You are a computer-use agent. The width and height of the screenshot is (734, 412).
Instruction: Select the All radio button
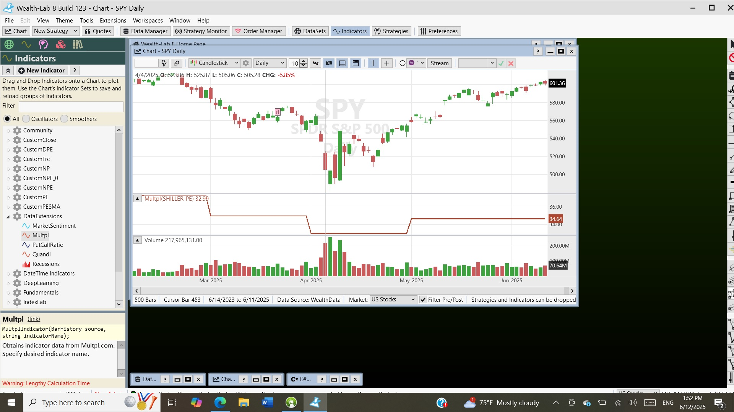pos(7,119)
